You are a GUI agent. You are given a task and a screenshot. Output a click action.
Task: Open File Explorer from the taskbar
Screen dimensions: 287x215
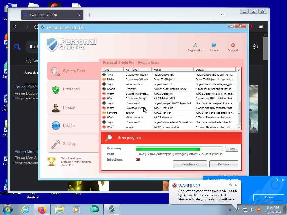[x=60, y=210]
